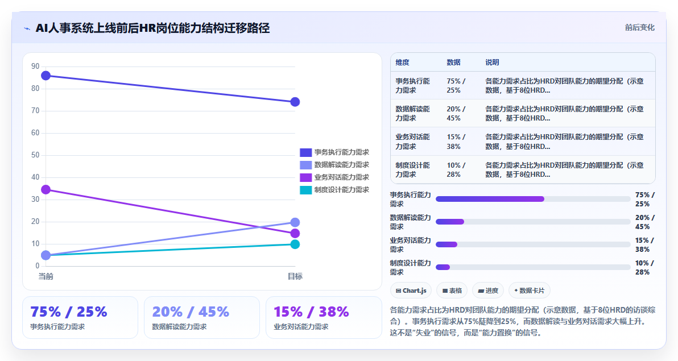The height and width of the screenshot is (361, 678).
Task: Click the 业务对话能力需求 progress bar
Action: (533, 244)
